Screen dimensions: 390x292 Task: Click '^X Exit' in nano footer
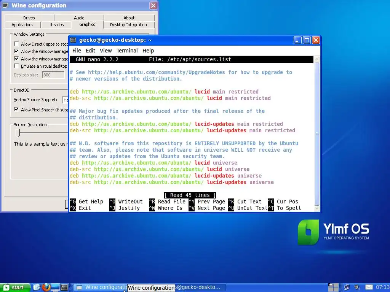[80, 208]
